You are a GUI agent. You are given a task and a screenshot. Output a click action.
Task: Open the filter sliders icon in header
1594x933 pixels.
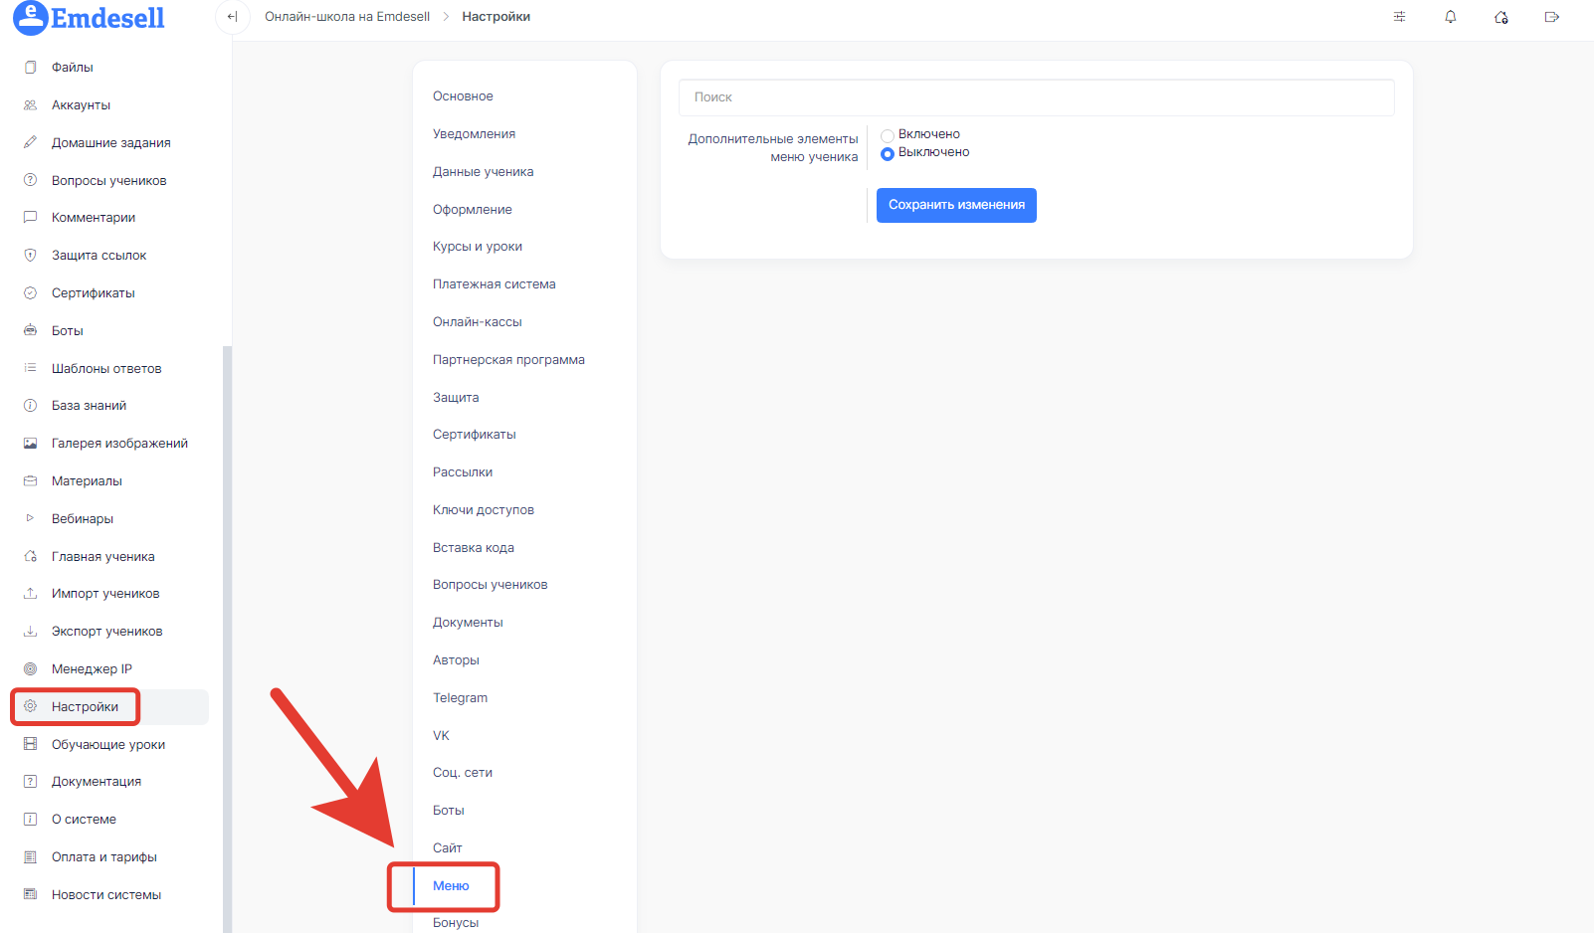[1399, 17]
